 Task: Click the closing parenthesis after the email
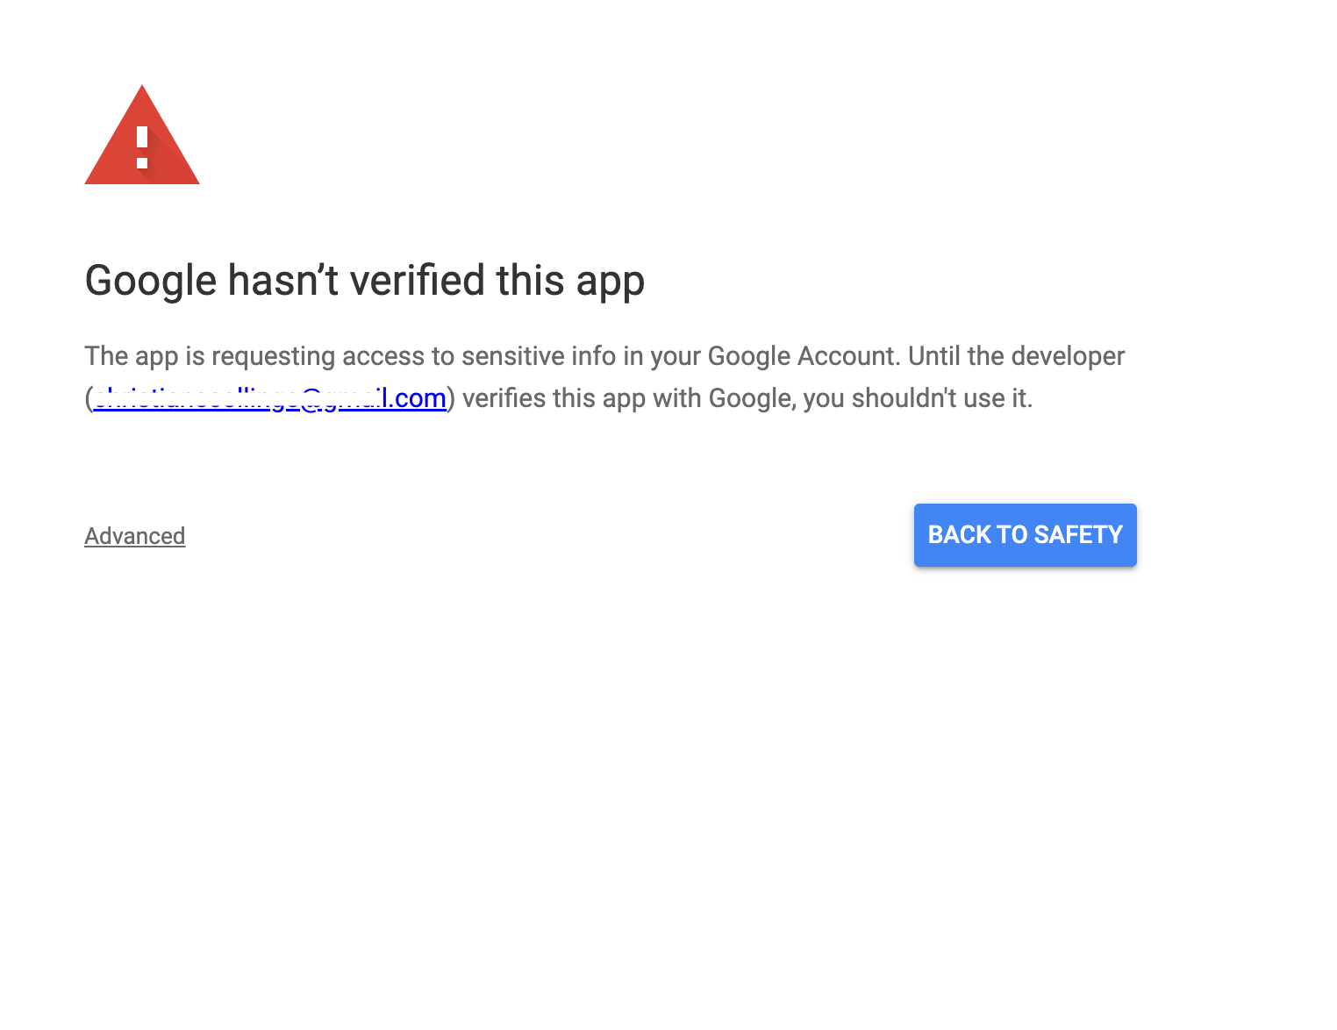pyautogui.click(x=451, y=398)
